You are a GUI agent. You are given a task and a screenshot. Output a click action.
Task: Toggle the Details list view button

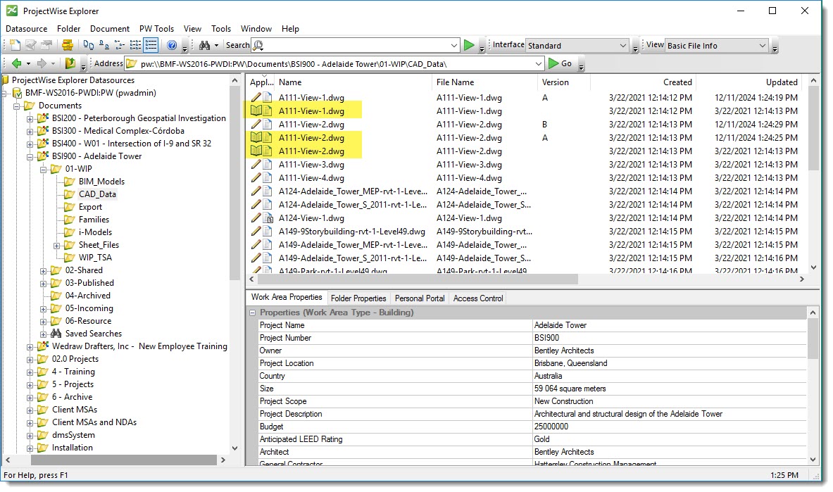tap(150, 46)
